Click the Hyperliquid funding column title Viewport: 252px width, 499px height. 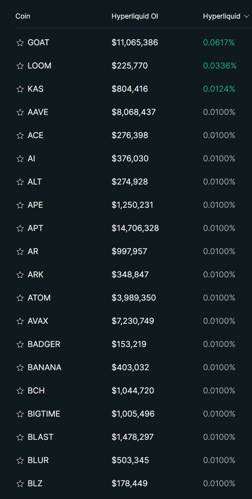(x=221, y=16)
